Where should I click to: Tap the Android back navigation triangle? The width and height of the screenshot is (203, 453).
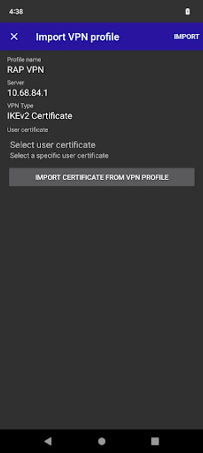tap(48, 441)
